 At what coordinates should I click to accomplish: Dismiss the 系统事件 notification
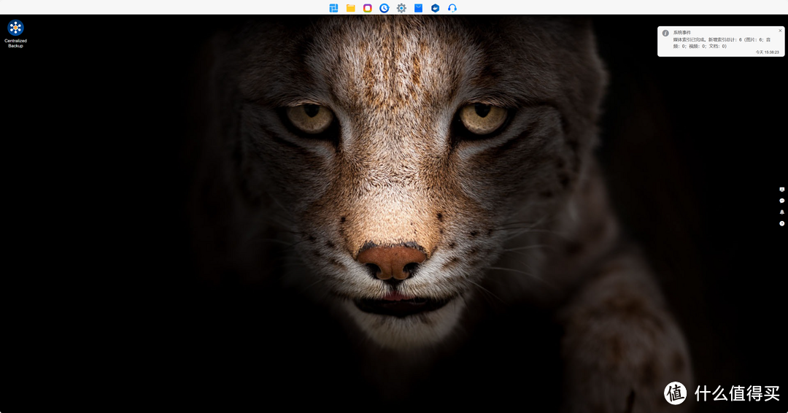coord(780,31)
